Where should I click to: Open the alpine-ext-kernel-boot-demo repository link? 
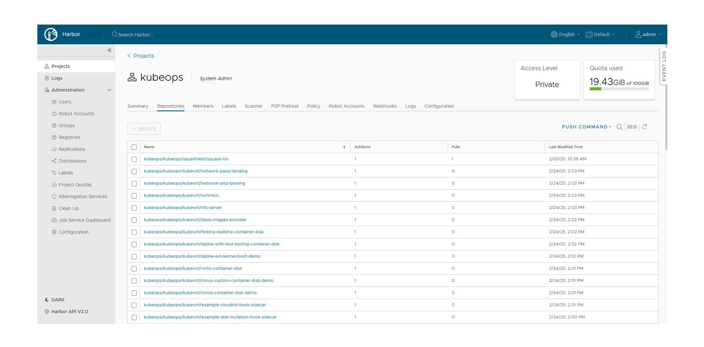202,256
